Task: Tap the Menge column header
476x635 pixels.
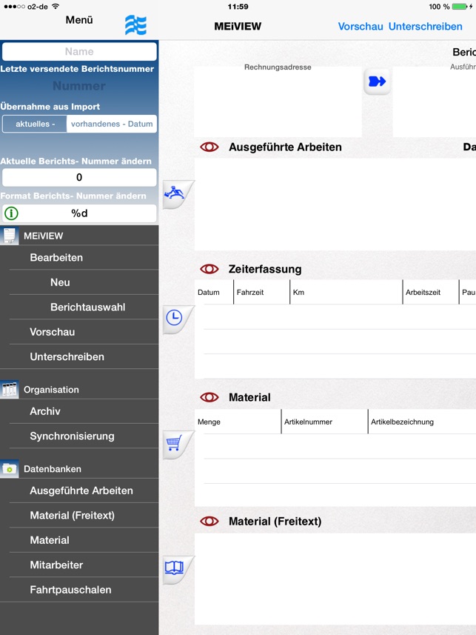Action: pyautogui.click(x=238, y=422)
